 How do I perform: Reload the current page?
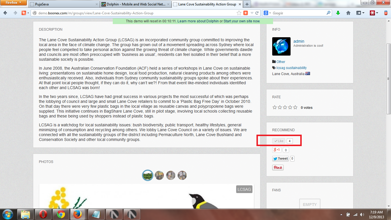click(257, 13)
